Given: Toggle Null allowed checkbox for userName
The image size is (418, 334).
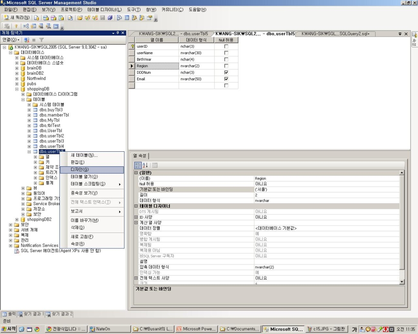Looking at the screenshot, I should coord(226,53).
